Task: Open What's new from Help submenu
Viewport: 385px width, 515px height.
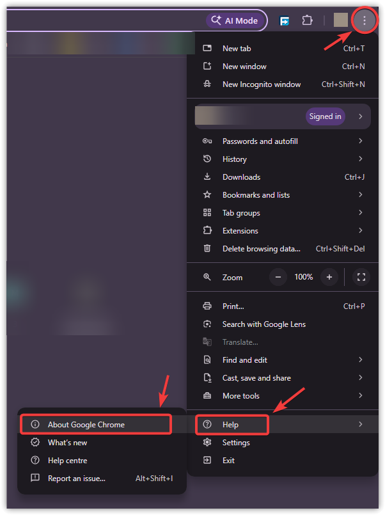Action: click(x=67, y=442)
